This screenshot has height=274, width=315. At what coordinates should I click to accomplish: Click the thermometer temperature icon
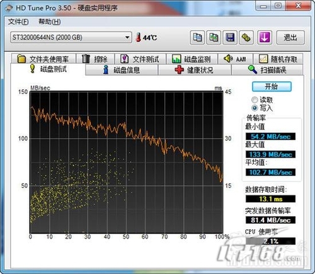[138, 37]
